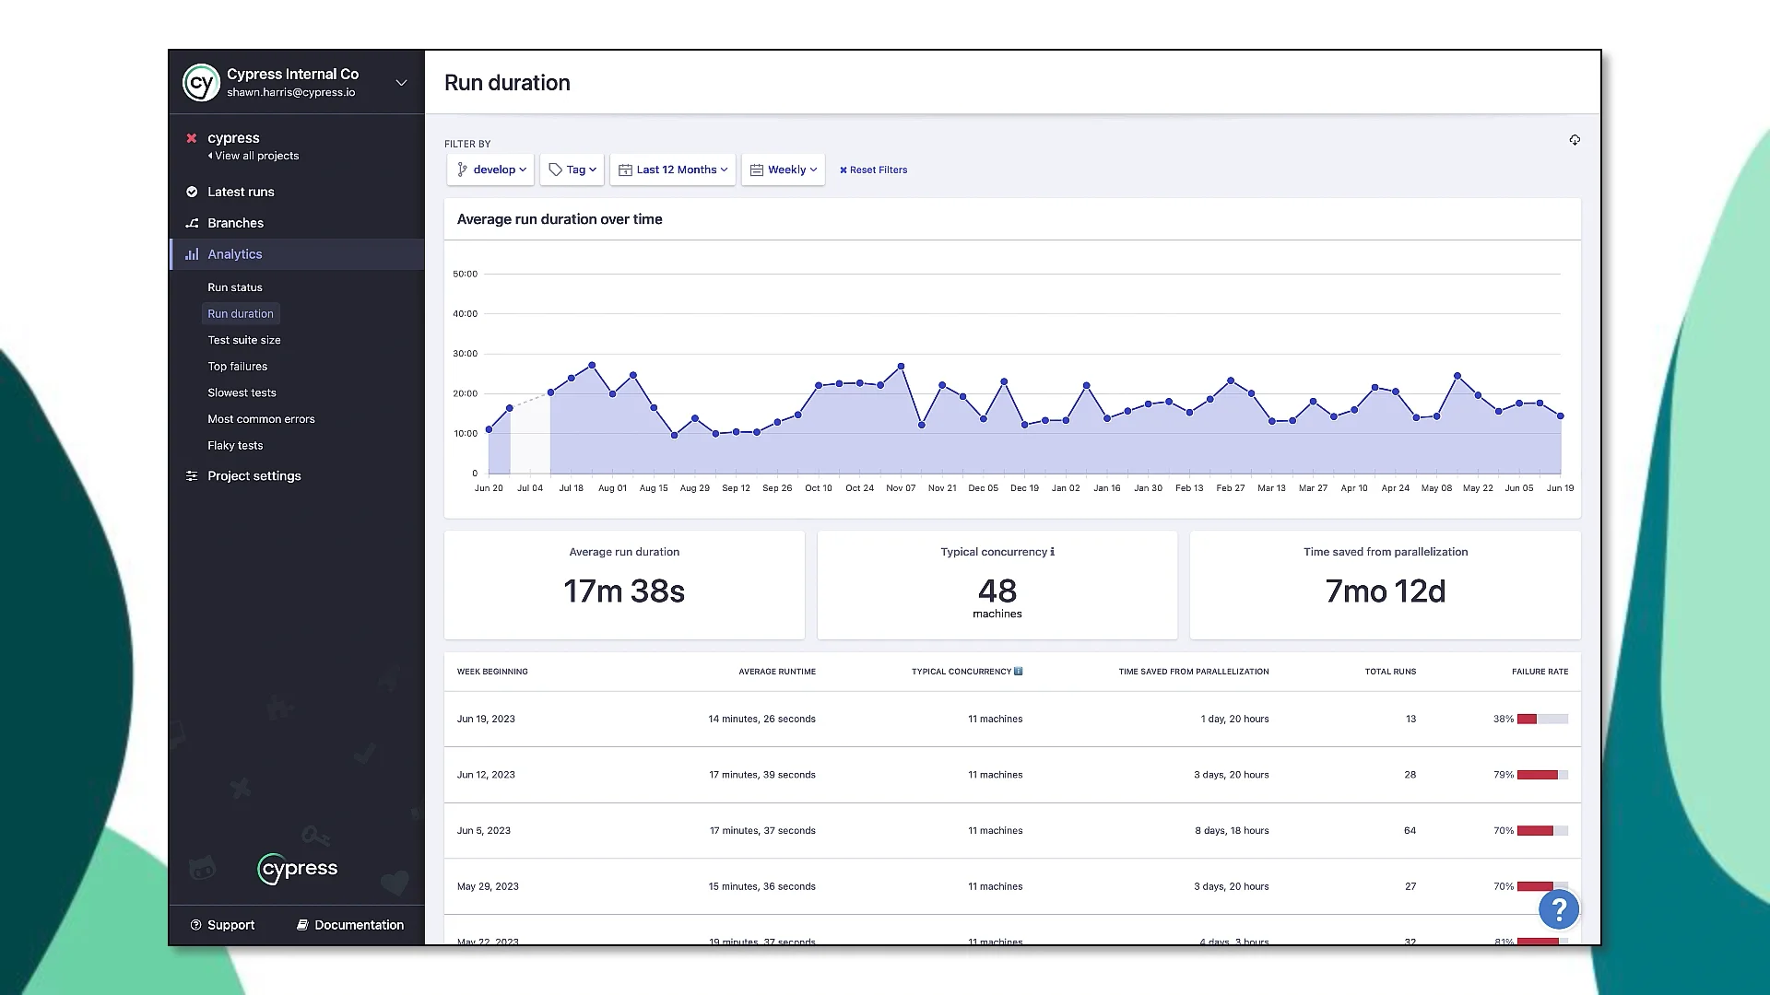Click Reset Filters link
Viewport: 1770px width, 995px height.
[873, 170]
